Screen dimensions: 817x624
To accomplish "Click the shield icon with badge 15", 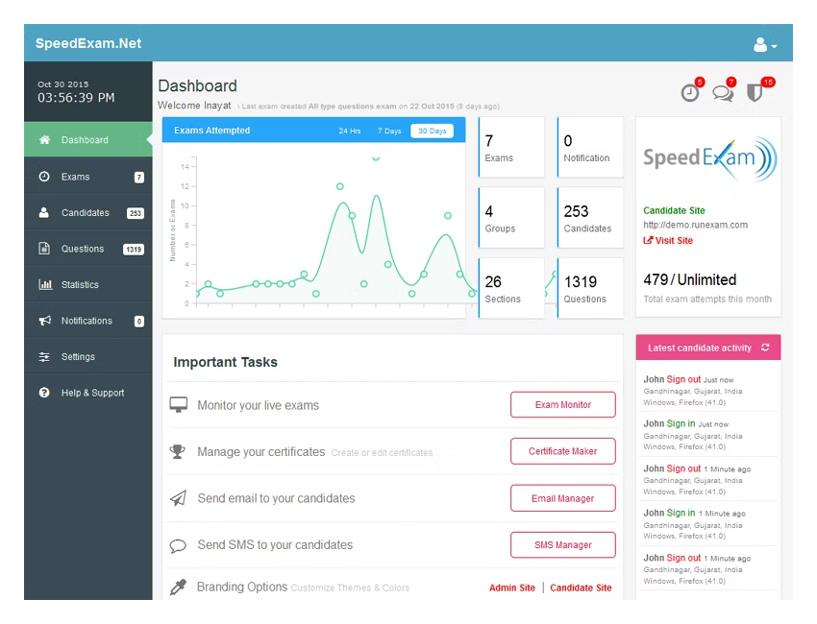I will click(755, 92).
